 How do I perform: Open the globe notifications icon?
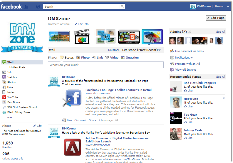point(38,6)
